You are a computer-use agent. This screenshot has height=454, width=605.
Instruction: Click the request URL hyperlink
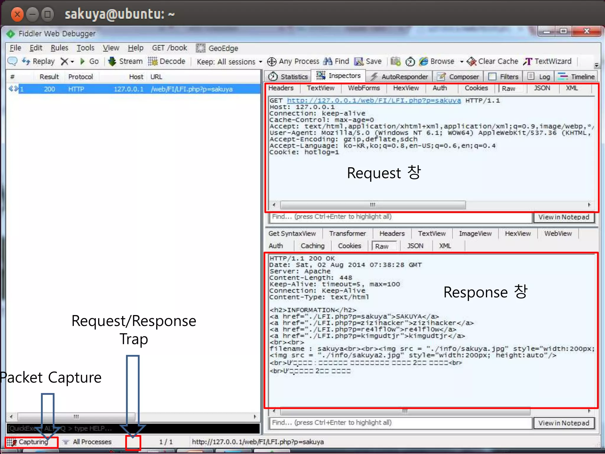pyautogui.click(x=374, y=100)
